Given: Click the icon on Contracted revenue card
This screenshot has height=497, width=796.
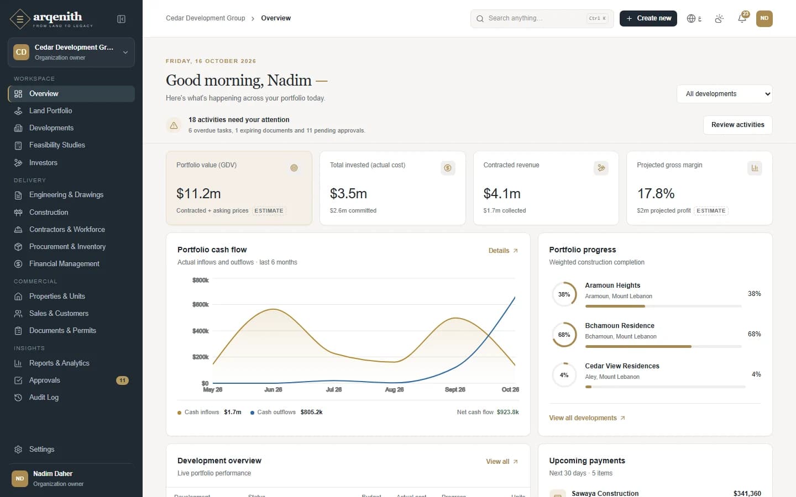Looking at the screenshot, I should click(x=601, y=168).
